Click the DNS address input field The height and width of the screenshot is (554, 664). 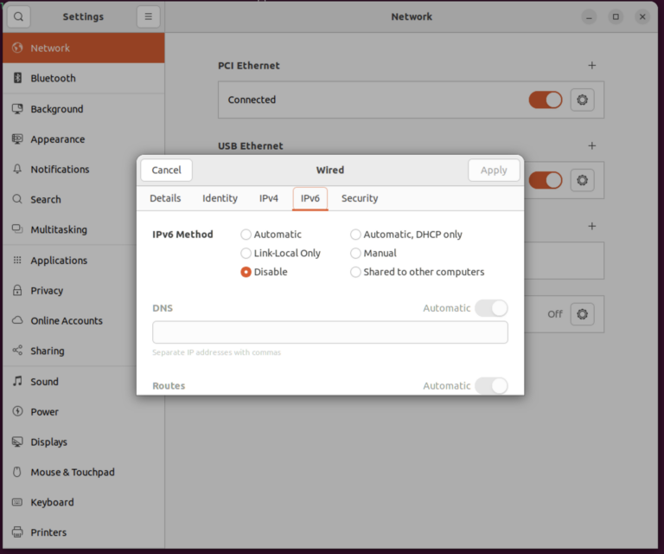point(330,332)
